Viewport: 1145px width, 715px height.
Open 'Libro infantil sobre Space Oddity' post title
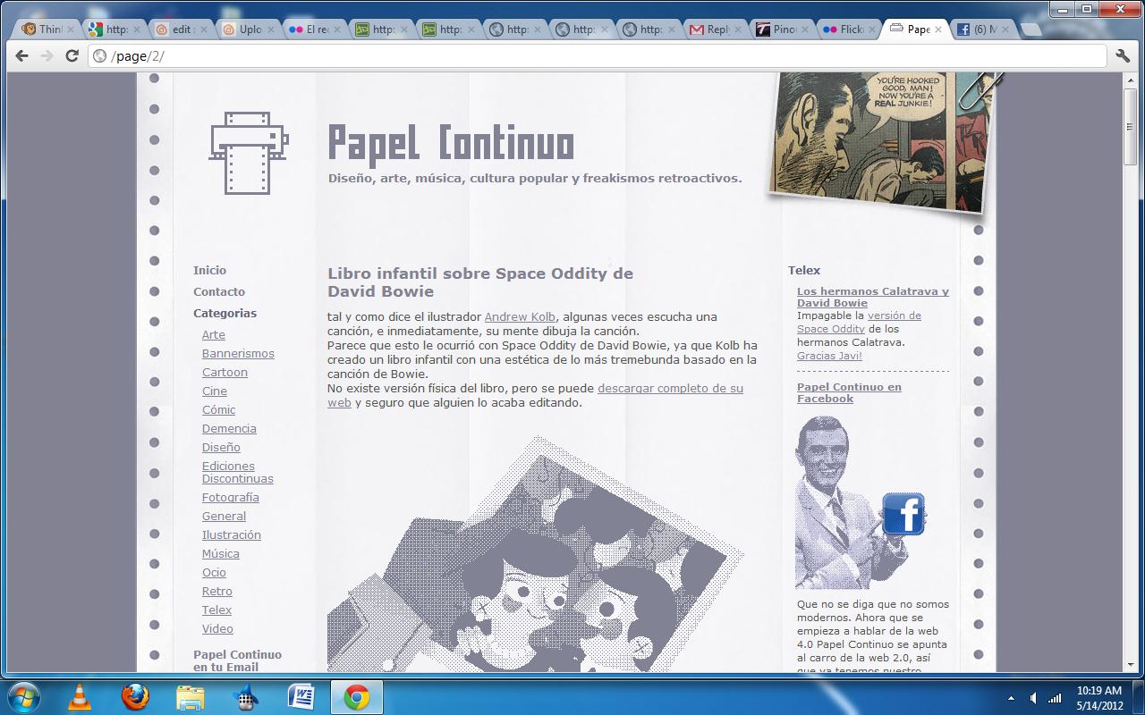point(480,282)
